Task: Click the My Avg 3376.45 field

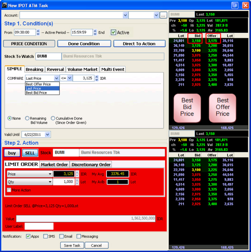Action: [x=118, y=174]
